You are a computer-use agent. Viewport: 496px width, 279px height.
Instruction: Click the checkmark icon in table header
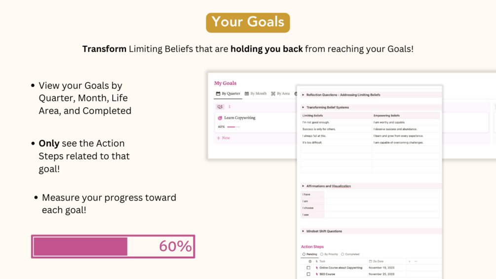(310, 261)
